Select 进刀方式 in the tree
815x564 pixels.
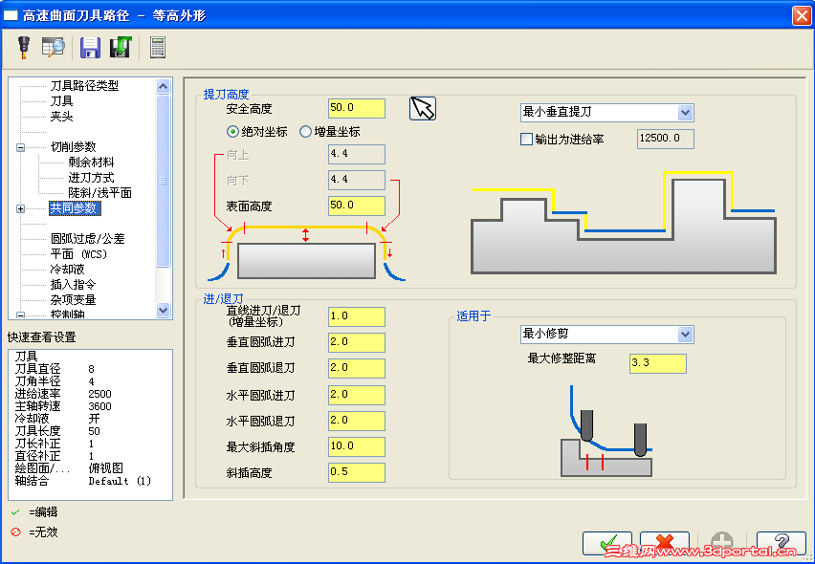pyautogui.click(x=91, y=178)
